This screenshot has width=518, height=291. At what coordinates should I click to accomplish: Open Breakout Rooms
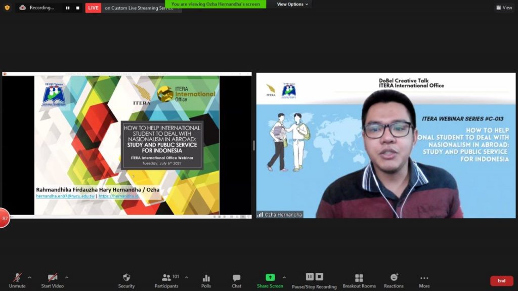click(359, 280)
